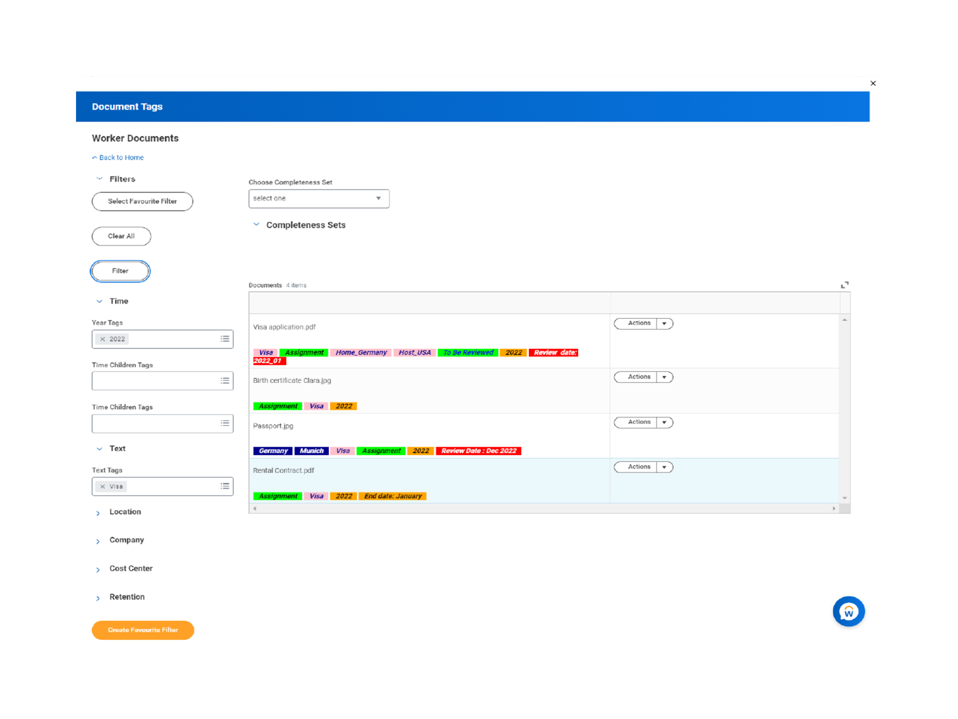Open the second Time Children Tags prompt icon
The image size is (958, 719).
coord(225,423)
